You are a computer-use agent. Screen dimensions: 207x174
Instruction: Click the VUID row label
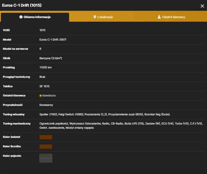coord(6,30)
